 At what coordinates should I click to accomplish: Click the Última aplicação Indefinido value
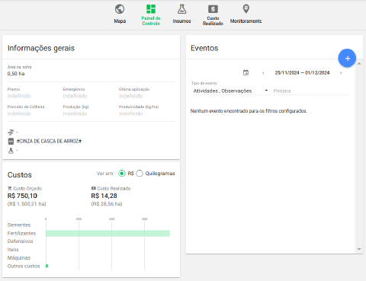click(x=131, y=96)
